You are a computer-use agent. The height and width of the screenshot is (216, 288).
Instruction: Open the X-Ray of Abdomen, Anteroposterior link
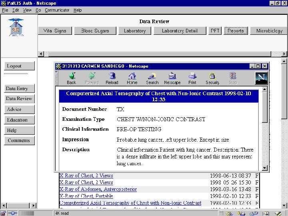pos(98,189)
